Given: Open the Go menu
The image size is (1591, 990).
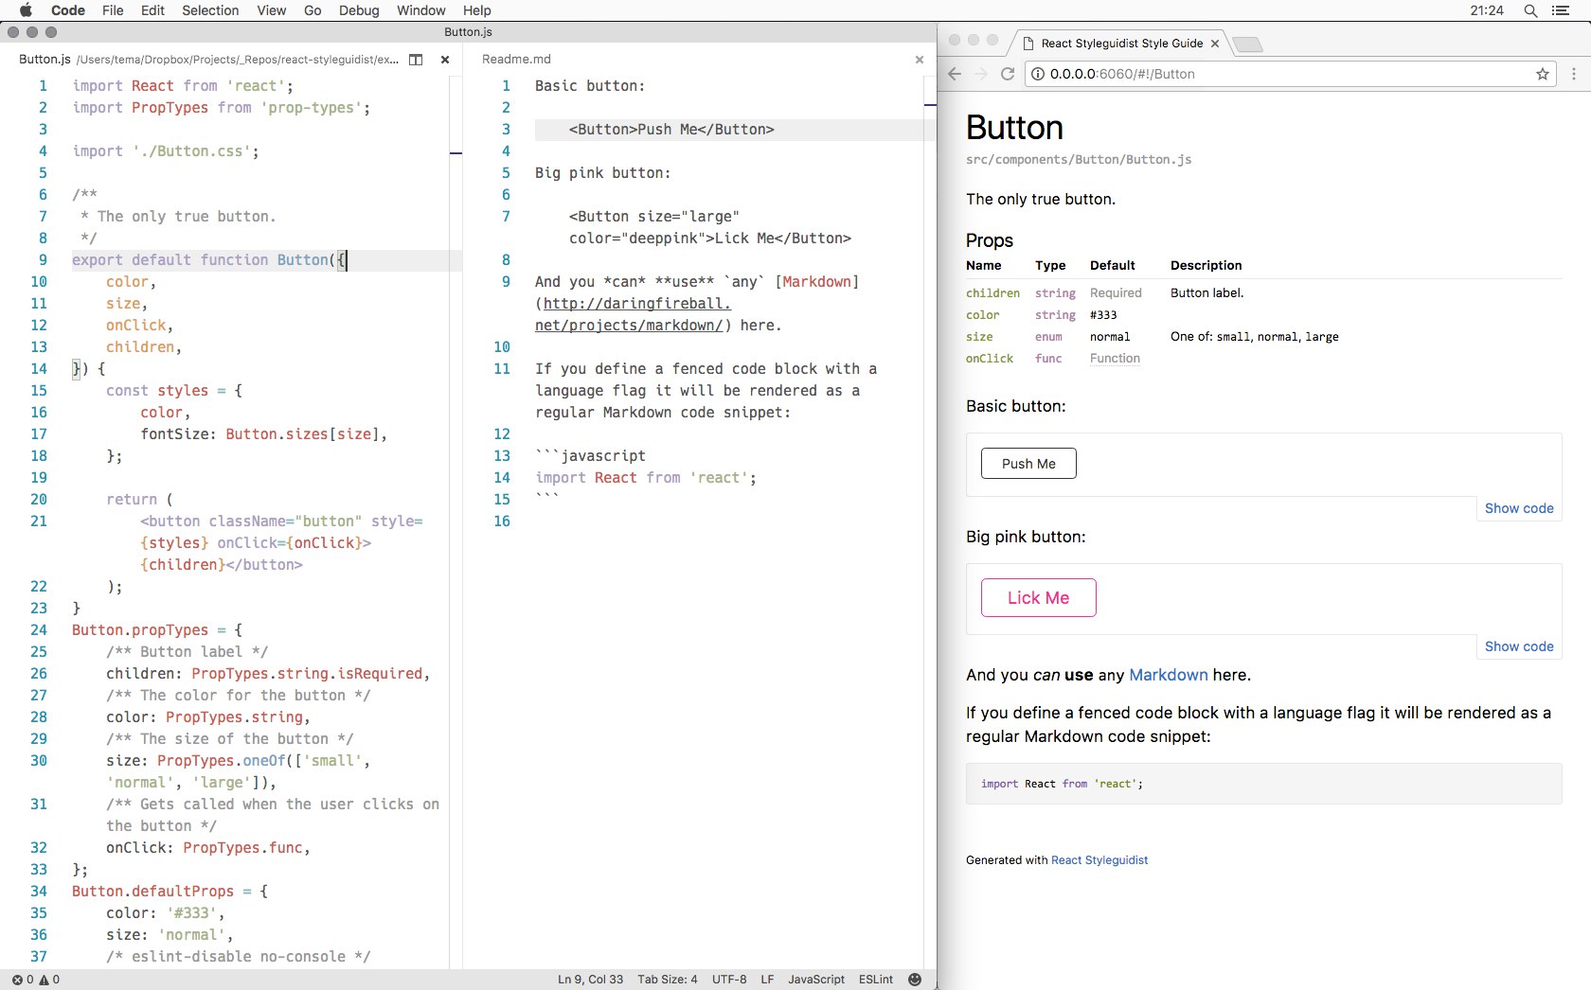Looking at the screenshot, I should (x=313, y=10).
